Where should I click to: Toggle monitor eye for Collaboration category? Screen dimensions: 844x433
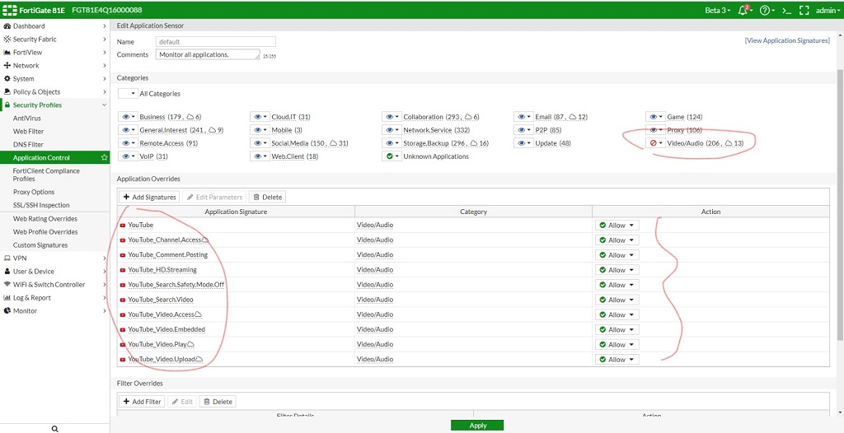pyautogui.click(x=392, y=117)
